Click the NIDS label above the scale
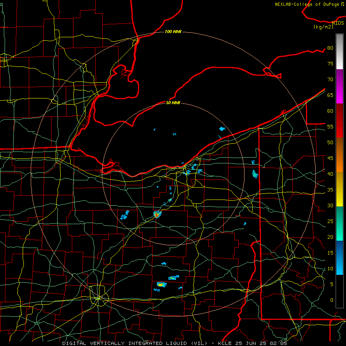Viewport: 346px width, 346px height. tap(338, 23)
